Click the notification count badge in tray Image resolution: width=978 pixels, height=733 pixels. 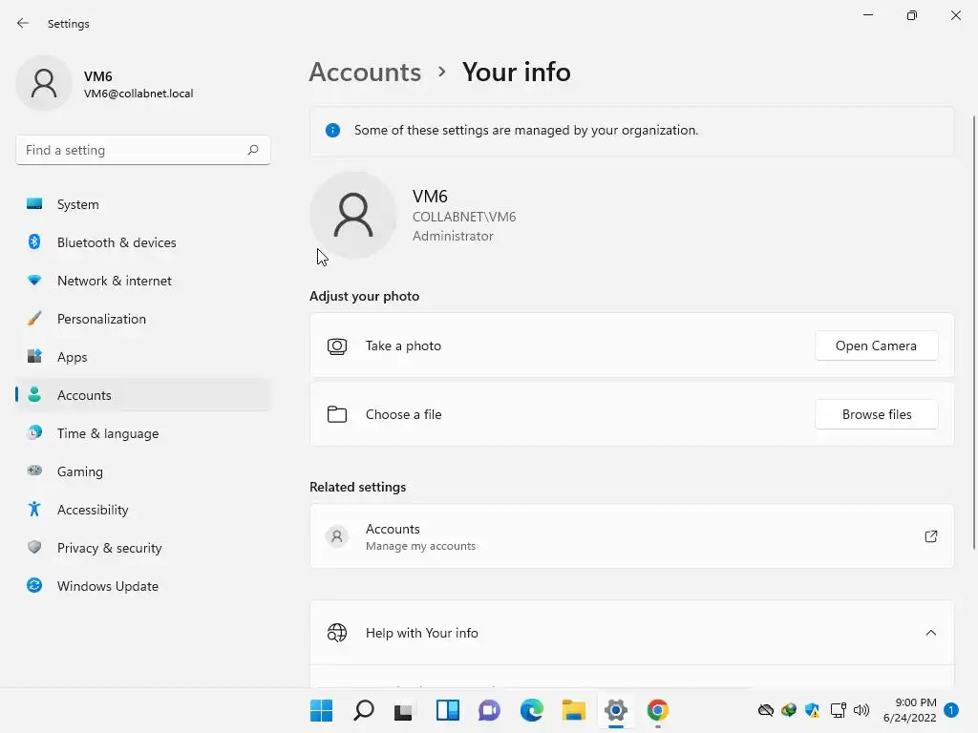tap(951, 710)
